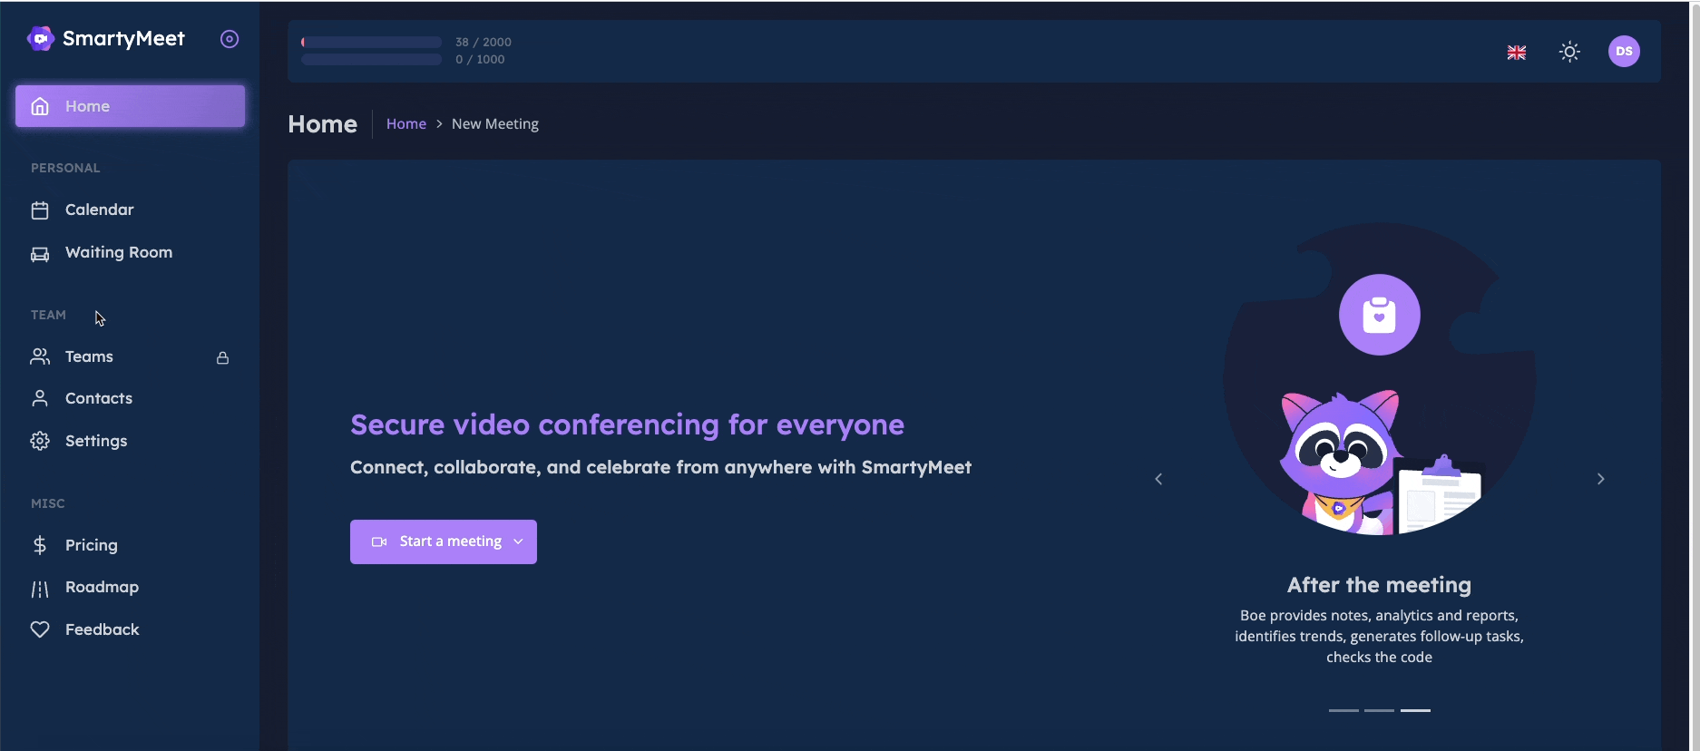The width and height of the screenshot is (1700, 751).
Task: Go to next carousel slide
Action: pos(1601,479)
